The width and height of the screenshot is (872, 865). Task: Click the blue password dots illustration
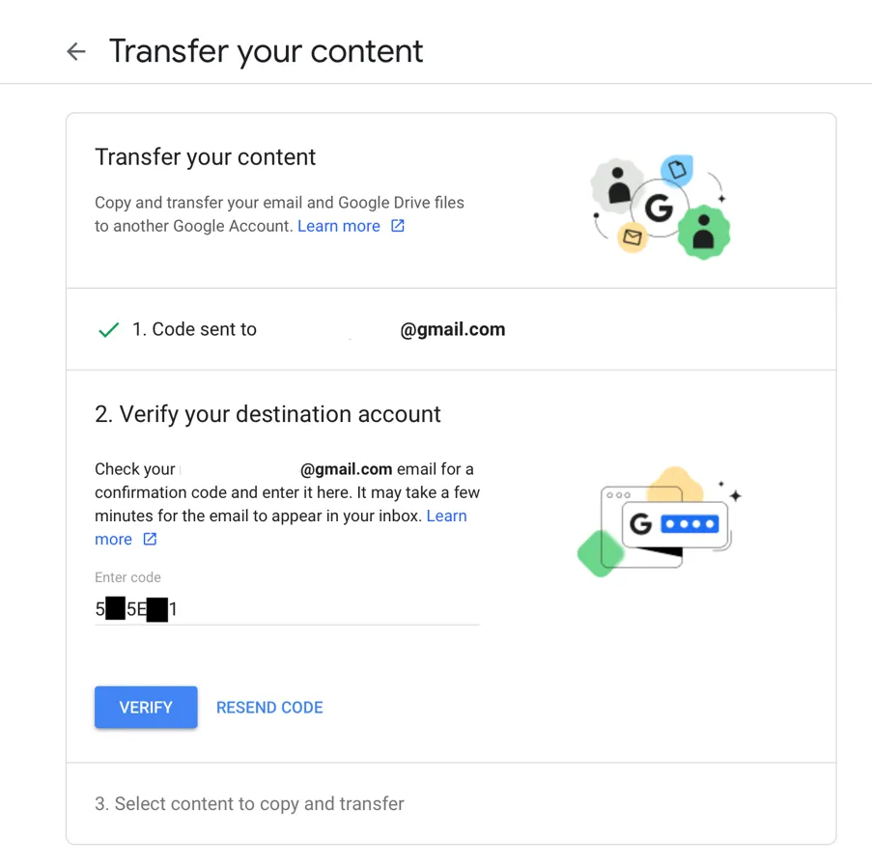click(x=689, y=524)
